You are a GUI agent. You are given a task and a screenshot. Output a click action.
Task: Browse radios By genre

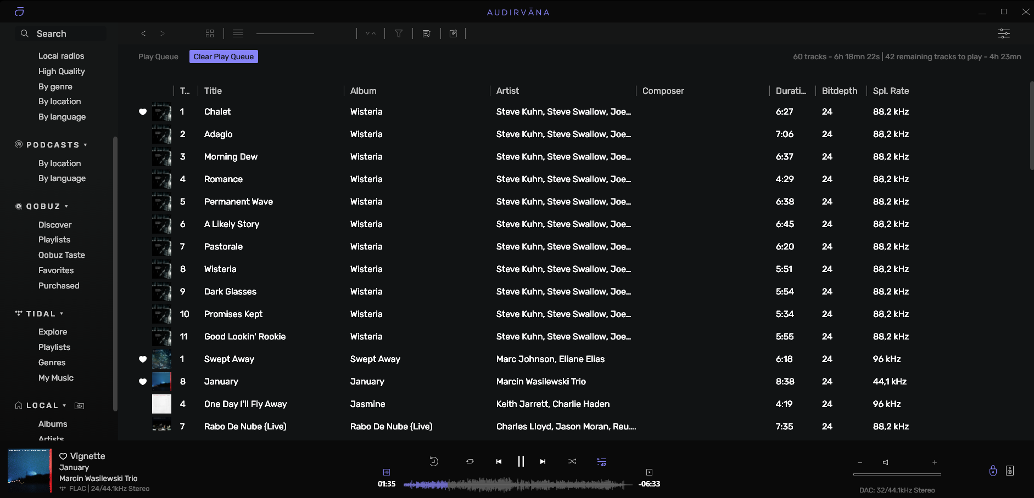(x=55, y=87)
